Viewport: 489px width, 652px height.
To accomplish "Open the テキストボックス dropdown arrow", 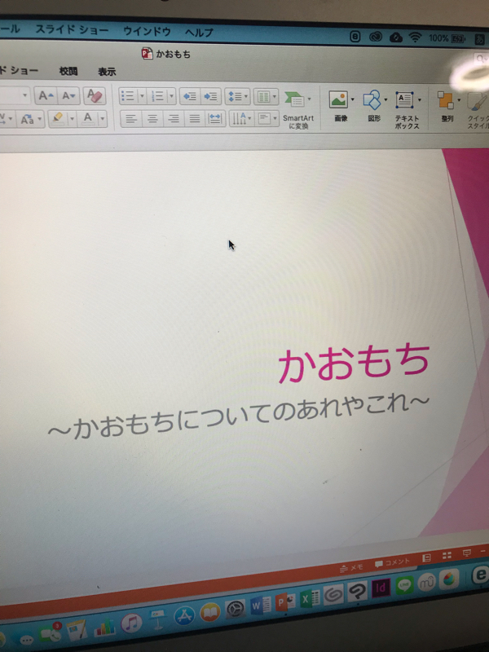I will [x=419, y=99].
